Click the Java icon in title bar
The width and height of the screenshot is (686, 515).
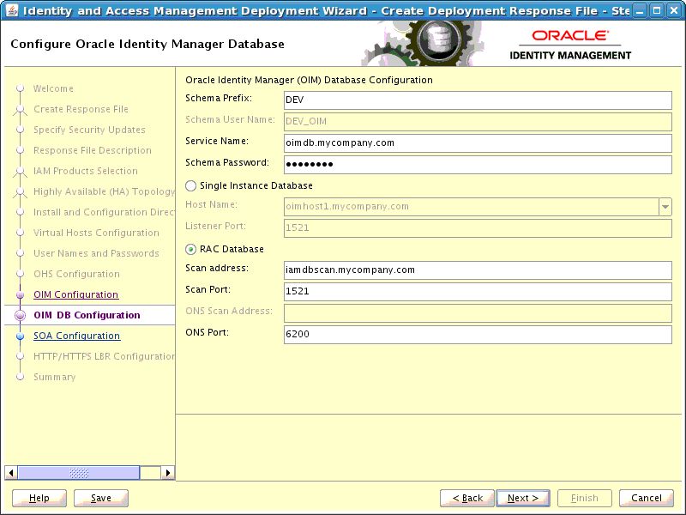tap(12, 10)
